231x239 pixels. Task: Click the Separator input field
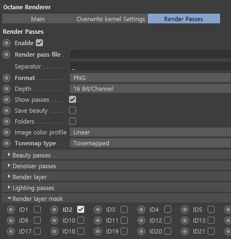tap(150, 66)
